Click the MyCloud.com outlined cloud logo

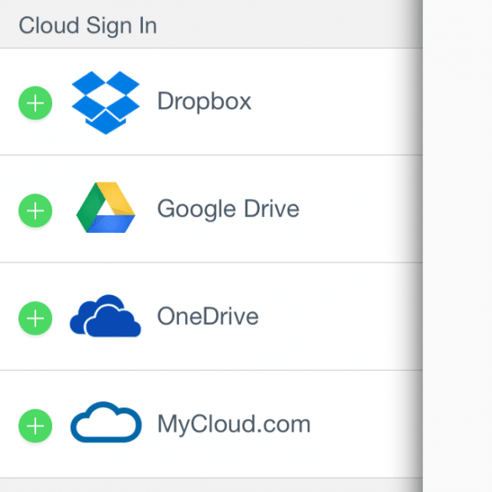click(106, 422)
